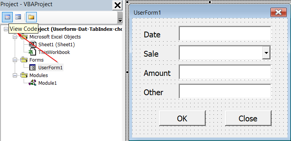The height and width of the screenshot is (141, 291).
Task: Collapse the VBAProject root node
Action: click(x=6, y=29)
